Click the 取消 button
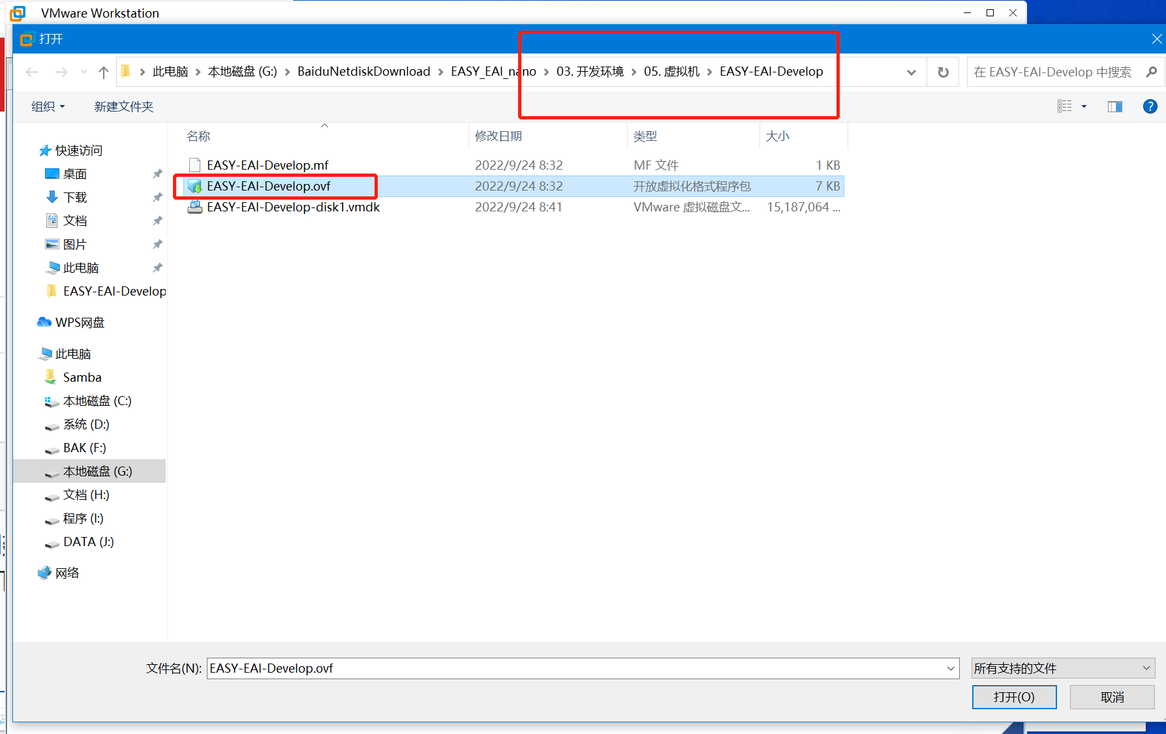The width and height of the screenshot is (1166, 734). click(1112, 697)
